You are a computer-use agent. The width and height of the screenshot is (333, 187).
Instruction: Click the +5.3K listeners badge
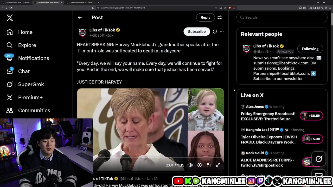click(312, 139)
